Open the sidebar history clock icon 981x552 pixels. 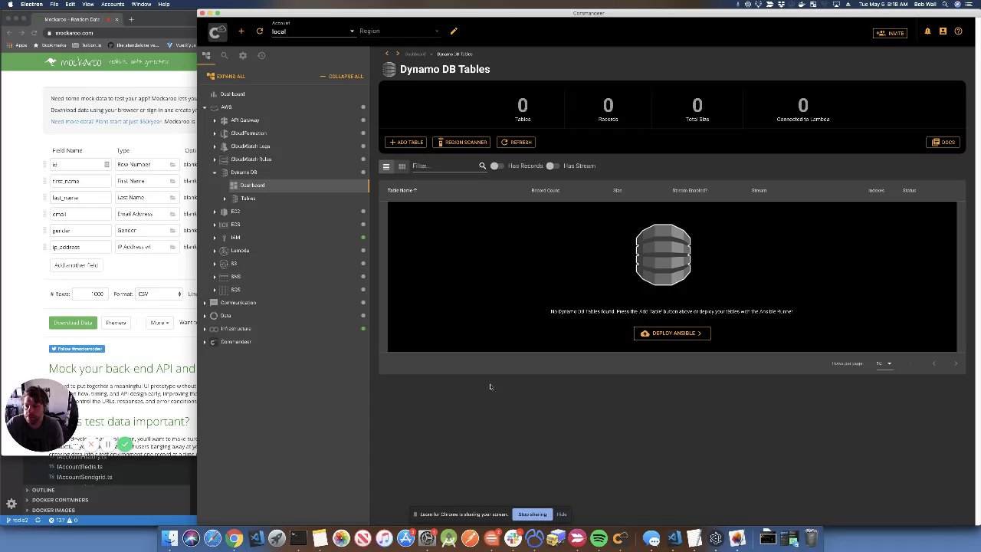[x=261, y=55]
